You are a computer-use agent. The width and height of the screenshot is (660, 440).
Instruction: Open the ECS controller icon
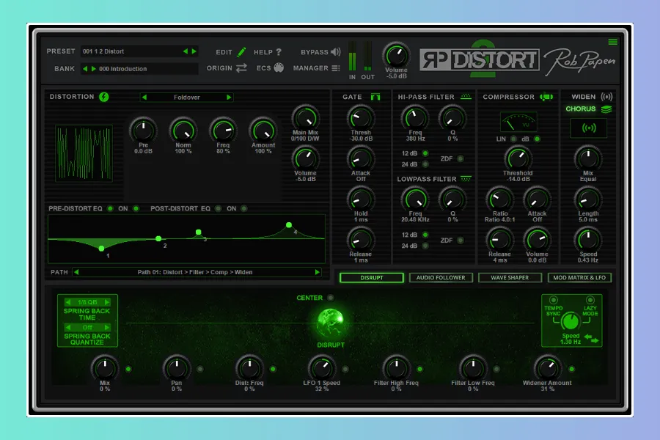pyautogui.click(x=279, y=68)
